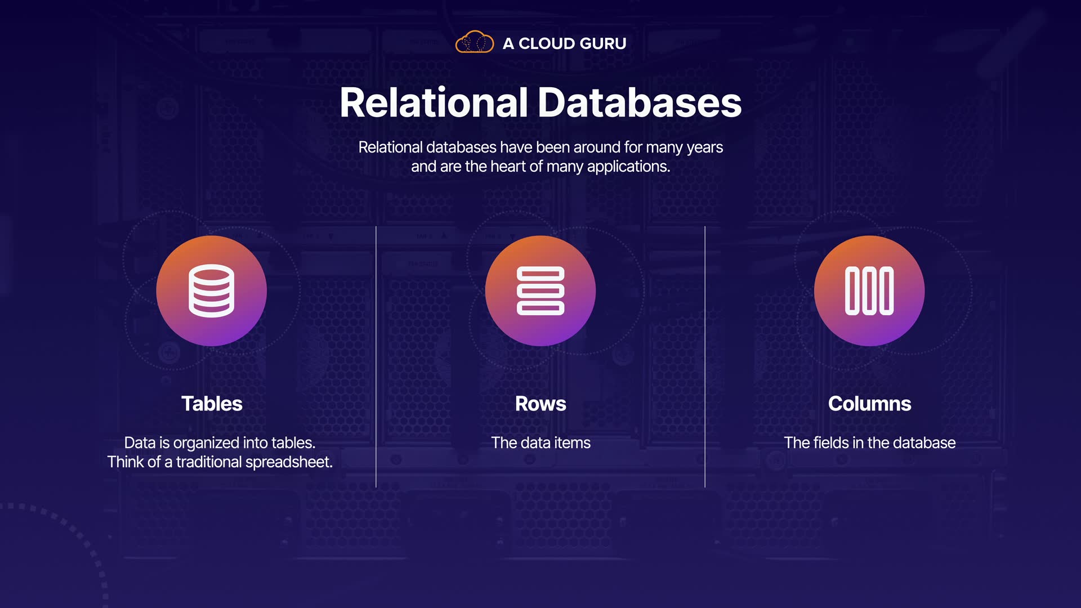Click 'Think of a traditional spreadsheet.' line
Viewport: 1081px width, 608px height.
point(220,462)
